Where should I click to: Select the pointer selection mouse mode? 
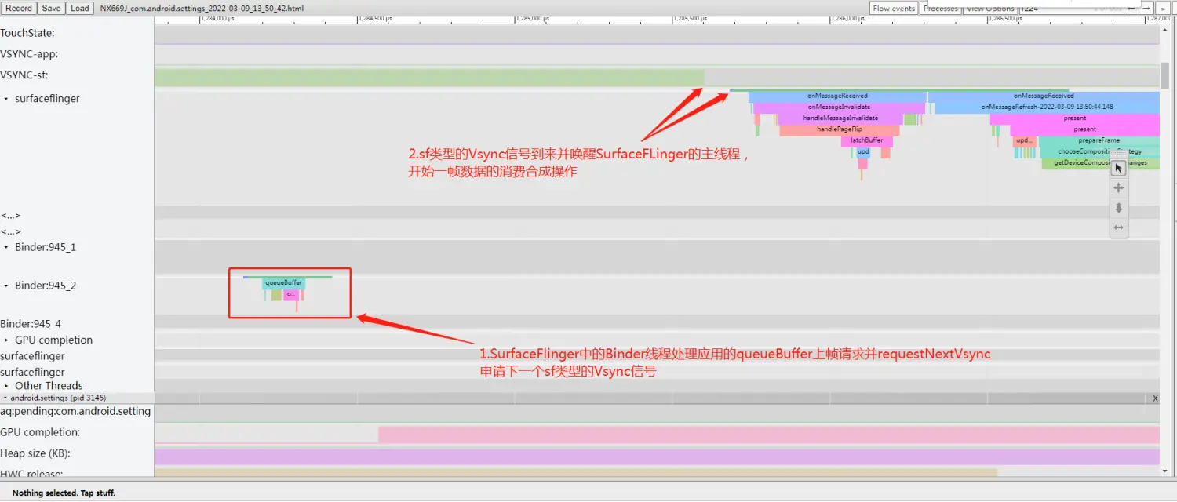[x=1119, y=168]
